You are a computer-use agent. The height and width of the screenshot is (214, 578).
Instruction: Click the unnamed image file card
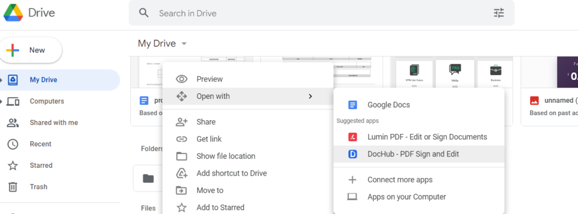tap(549, 91)
